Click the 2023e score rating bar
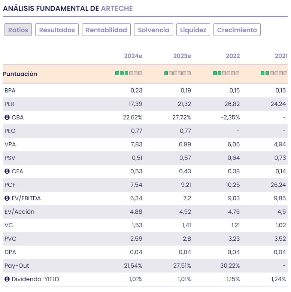Screen dimensions: 291x292 coord(178,73)
